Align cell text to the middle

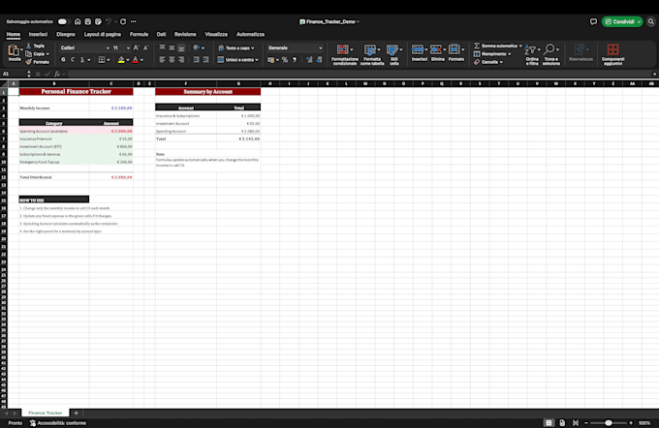(x=172, y=47)
